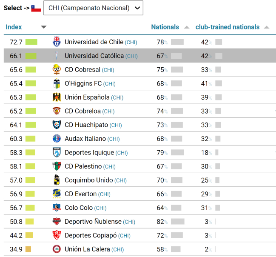Click the Unión Española club crest
This screenshot has width=276, height=257.
pyautogui.click(x=57, y=97)
